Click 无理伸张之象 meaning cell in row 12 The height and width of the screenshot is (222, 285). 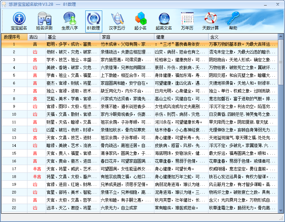(243, 130)
